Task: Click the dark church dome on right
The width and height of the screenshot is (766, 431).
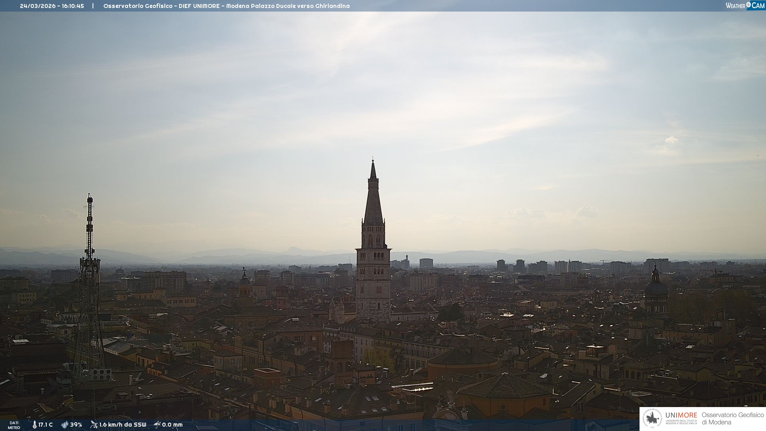Action: 656,288
